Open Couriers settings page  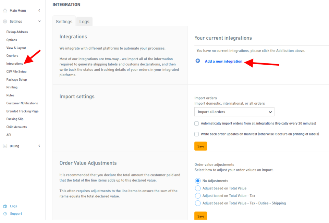click(x=12, y=56)
